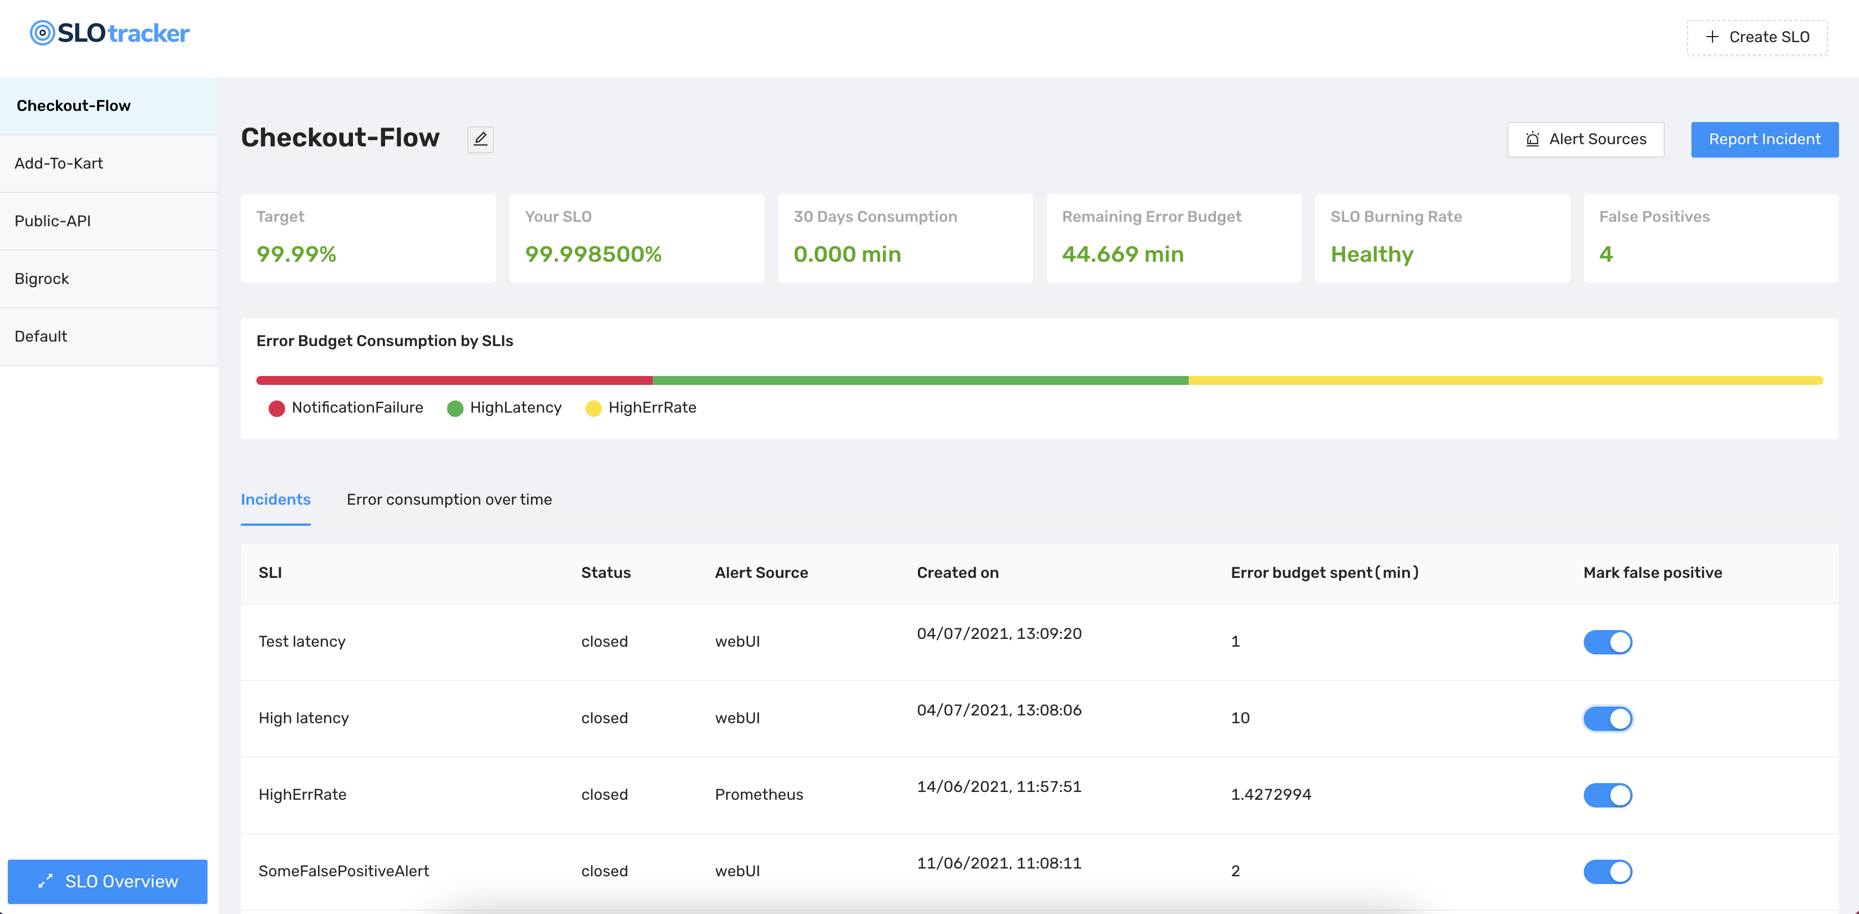Click the siren icon in Alert Sources
The height and width of the screenshot is (914, 1859).
[x=1532, y=139]
